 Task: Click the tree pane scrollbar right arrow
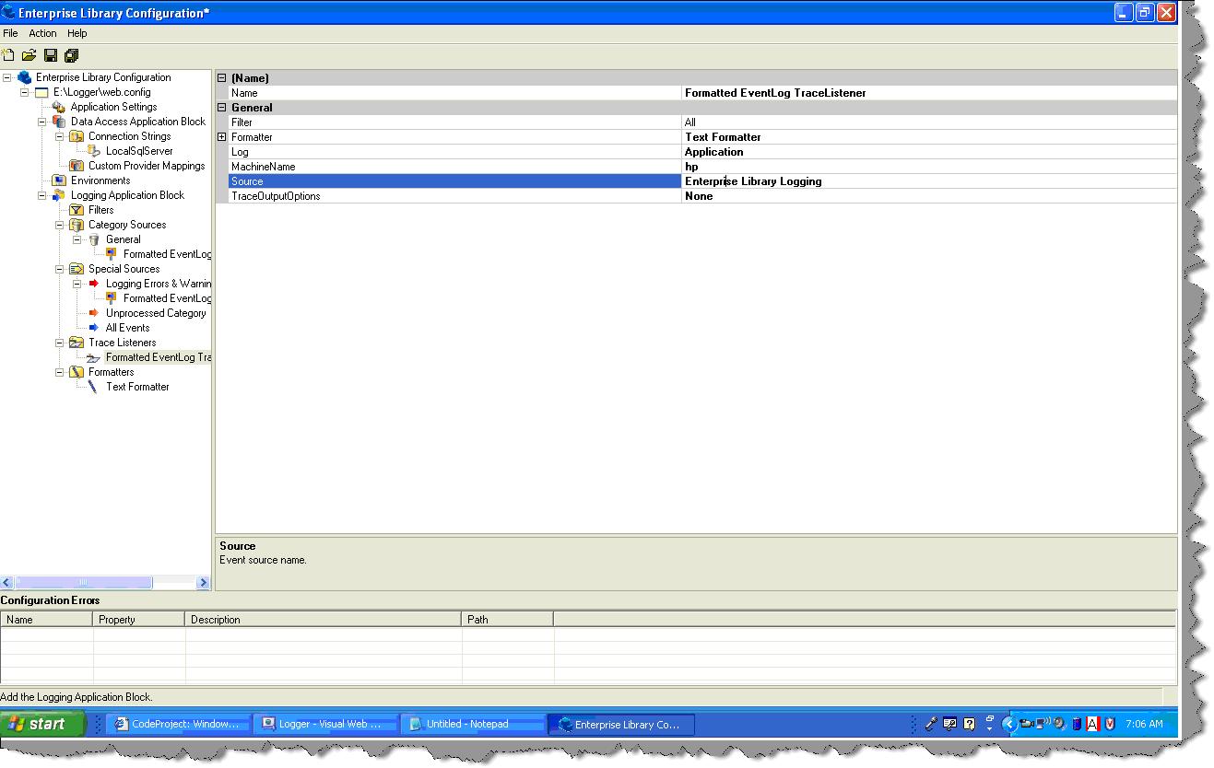[x=204, y=582]
